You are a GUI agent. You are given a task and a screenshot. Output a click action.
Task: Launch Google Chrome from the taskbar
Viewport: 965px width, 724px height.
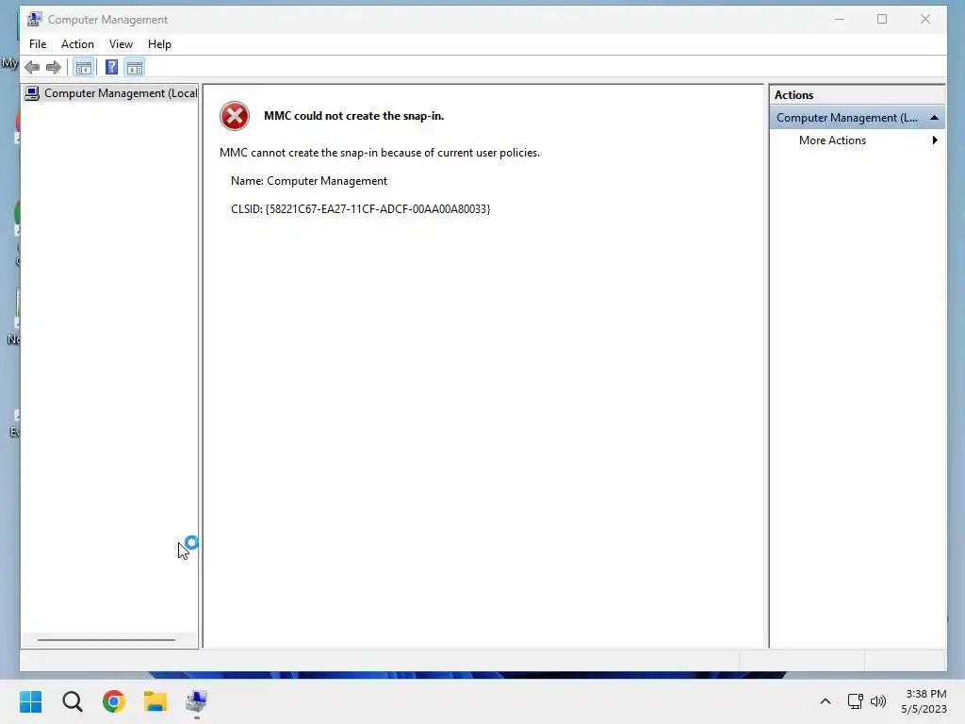(x=114, y=701)
